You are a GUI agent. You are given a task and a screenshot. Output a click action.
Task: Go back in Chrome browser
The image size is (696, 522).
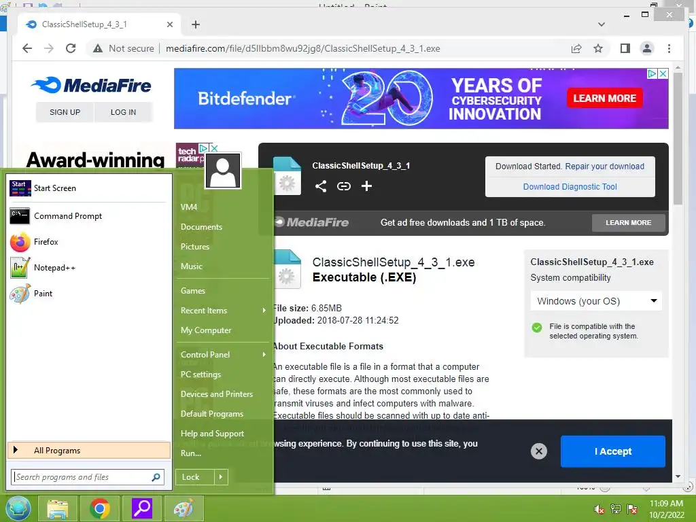27,48
